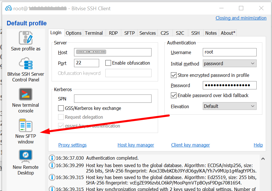Viewport: 272px width, 191px height.
Task: Minimize the Bitvise SSH Client window
Action: click(221, 8)
